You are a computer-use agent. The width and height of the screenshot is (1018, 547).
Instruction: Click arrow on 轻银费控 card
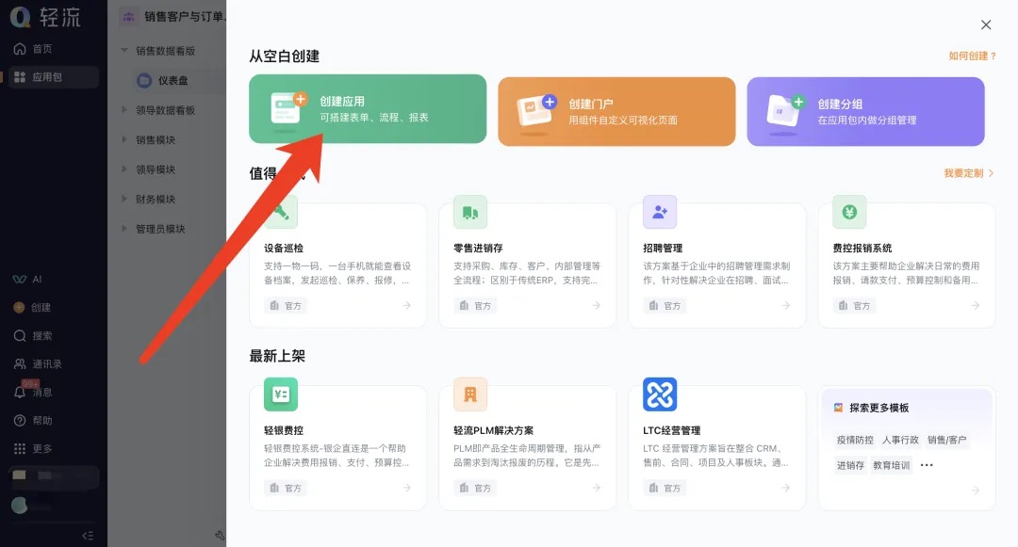point(406,488)
